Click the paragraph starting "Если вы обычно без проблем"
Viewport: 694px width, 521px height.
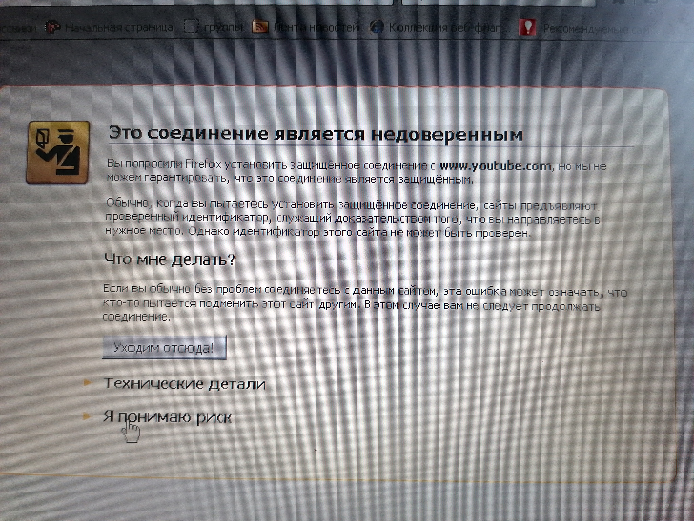pos(364,304)
